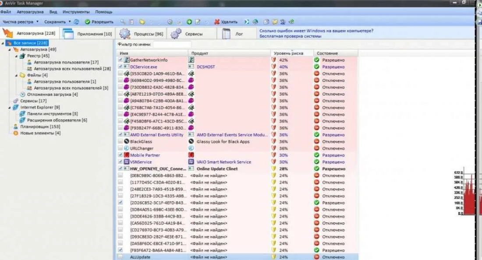The height and width of the screenshot is (260, 482).
Task: Click the green plus add-entry icon
Action: point(189,22)
